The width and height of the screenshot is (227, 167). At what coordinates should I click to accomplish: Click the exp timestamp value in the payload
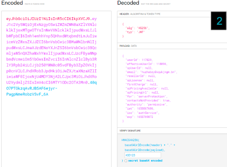(x=145, y=117)
